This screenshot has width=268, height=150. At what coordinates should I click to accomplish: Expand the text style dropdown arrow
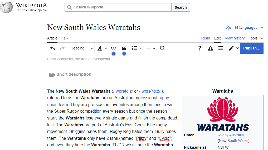[x=106, y=48]
